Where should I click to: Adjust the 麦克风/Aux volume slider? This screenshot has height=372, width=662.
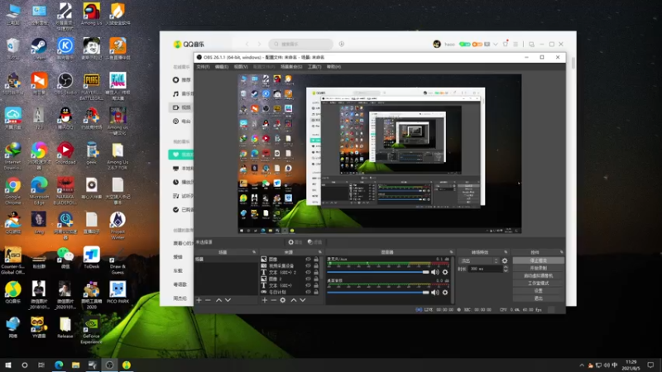tap(378, 272)
